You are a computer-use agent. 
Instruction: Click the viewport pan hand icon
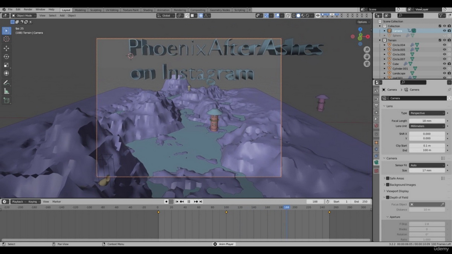[367, 57]
